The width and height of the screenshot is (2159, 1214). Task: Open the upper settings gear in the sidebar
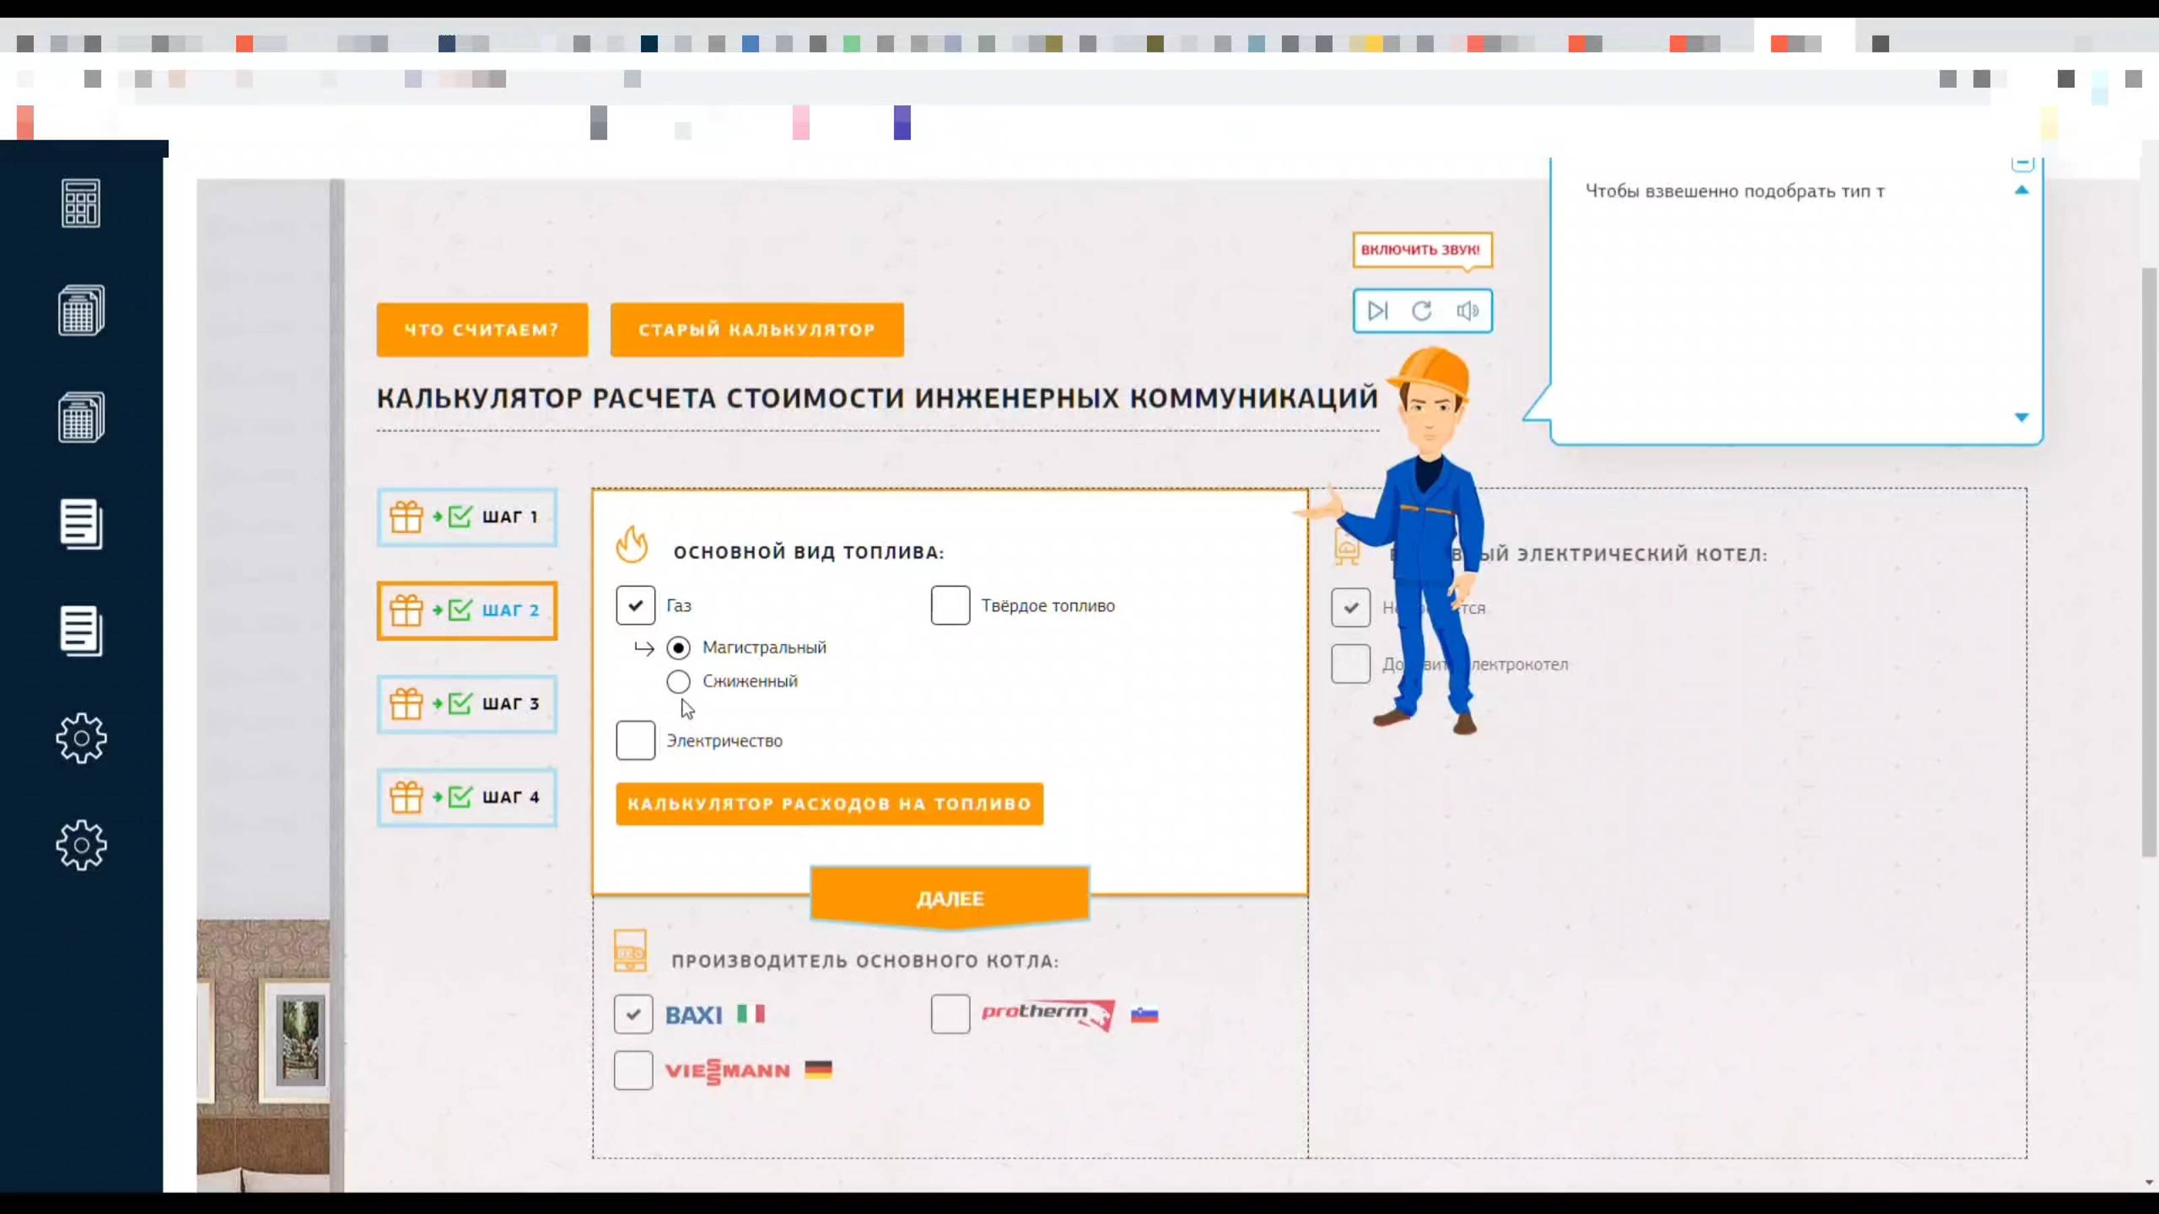(x=81, y=738)
